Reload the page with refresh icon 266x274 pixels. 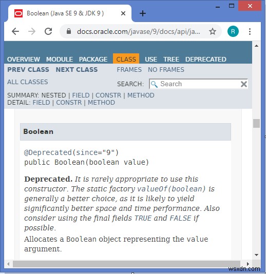(48, 31)
